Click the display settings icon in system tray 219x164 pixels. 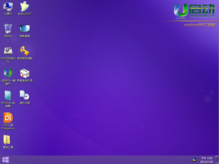point(194,160)
